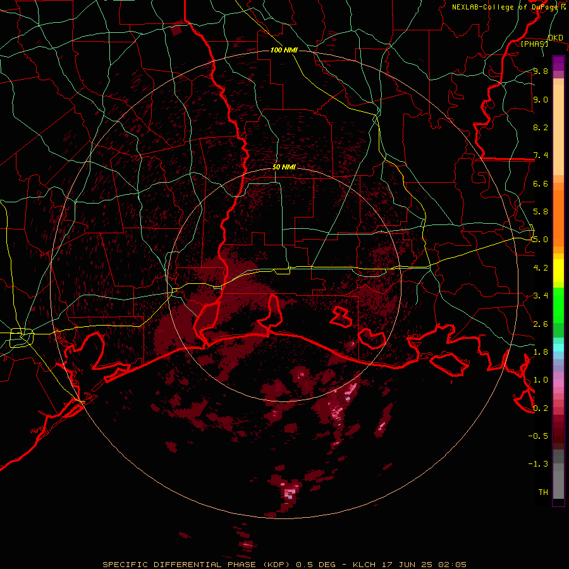Viewport: 569px width, 569px height.
Task: Pick the yellow segment of color bar
Action: click(558, 271)
